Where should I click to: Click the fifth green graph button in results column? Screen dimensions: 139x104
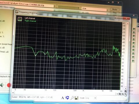[133, 43]
